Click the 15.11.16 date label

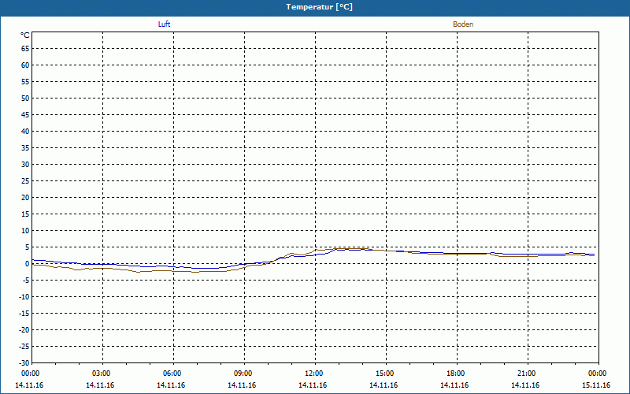tap(596, 385)
